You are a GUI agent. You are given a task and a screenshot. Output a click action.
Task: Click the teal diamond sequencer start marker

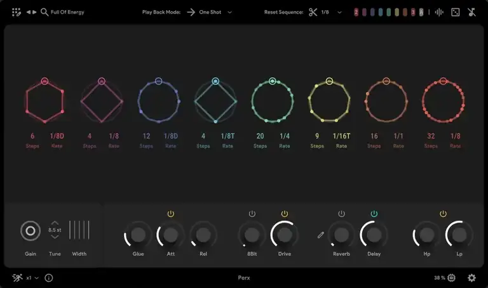point(215,81)
